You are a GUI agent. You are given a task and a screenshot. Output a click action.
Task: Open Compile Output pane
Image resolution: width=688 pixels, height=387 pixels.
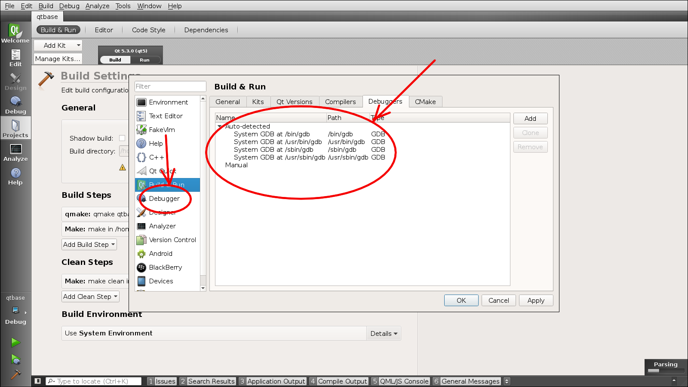click(339, 381)
